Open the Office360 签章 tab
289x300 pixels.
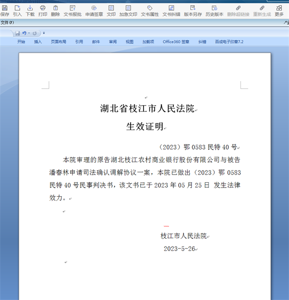(x=176, y=41)
